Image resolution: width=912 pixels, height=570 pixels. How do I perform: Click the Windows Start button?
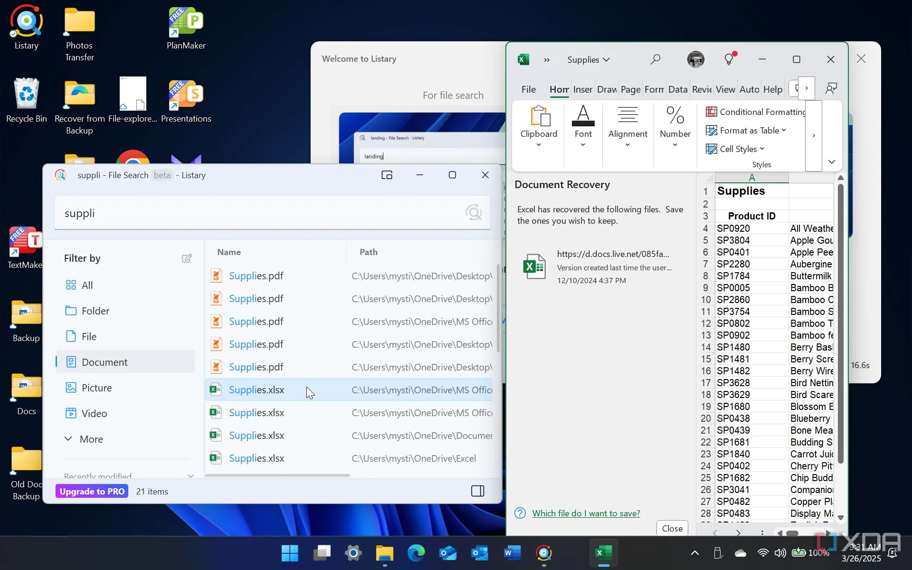pyautogui.click(x=290, y=553)
